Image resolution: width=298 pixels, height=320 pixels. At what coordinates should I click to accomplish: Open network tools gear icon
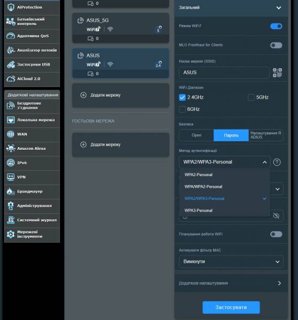click(11, 234)
